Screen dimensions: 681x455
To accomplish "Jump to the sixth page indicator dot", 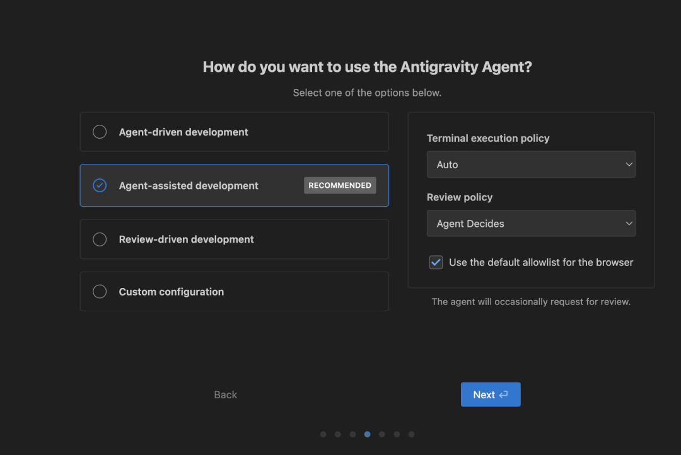I will pos(397,434).
